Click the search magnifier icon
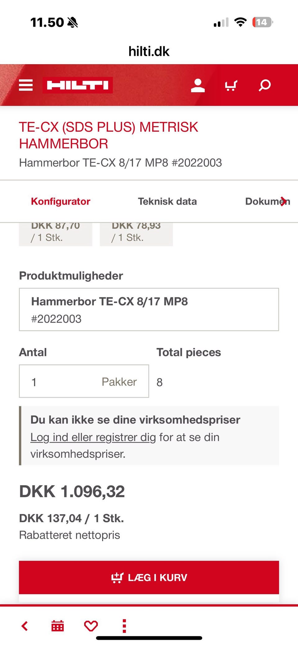The height and width of the screenshot is (646, 298). coord(264,85)
